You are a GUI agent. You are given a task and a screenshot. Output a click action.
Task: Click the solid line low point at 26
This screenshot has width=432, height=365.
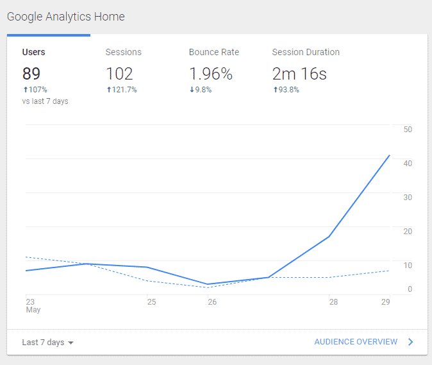tap(208, 284)
